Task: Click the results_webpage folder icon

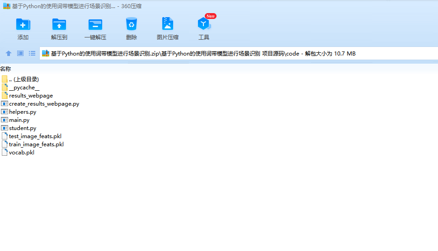Action: point(5,95)
